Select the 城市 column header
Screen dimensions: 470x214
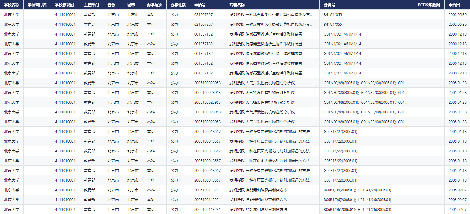pos(133,5)
